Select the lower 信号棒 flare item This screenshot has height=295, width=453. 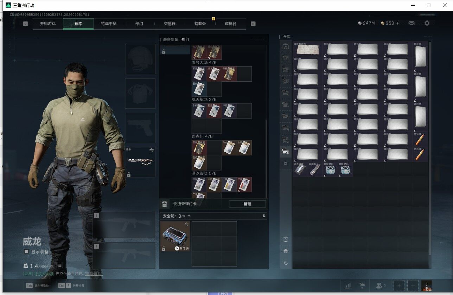click(x=420, y=154)
